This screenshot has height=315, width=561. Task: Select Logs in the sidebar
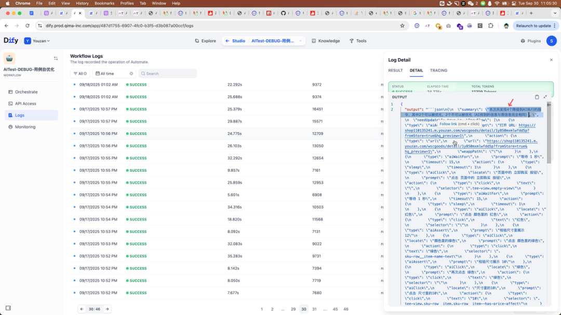pos(31,115)
